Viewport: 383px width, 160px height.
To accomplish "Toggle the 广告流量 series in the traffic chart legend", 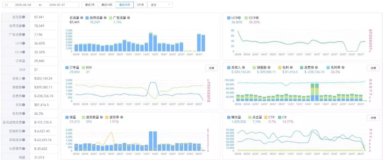I will pos(117,18).
